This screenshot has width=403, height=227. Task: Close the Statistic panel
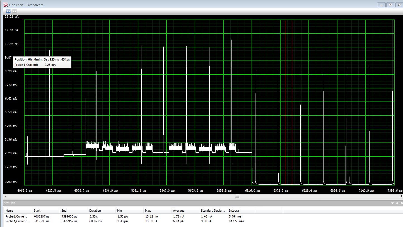(x=402, y=203)
